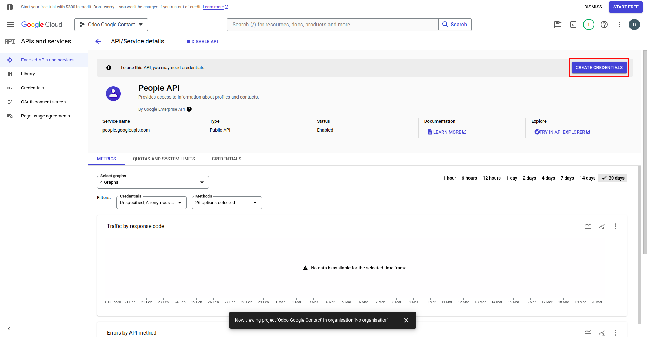Expand the Select graphs dropdown
Image resolution: width=647 pixels, height=337 pixels.
[x=153, y=182]
